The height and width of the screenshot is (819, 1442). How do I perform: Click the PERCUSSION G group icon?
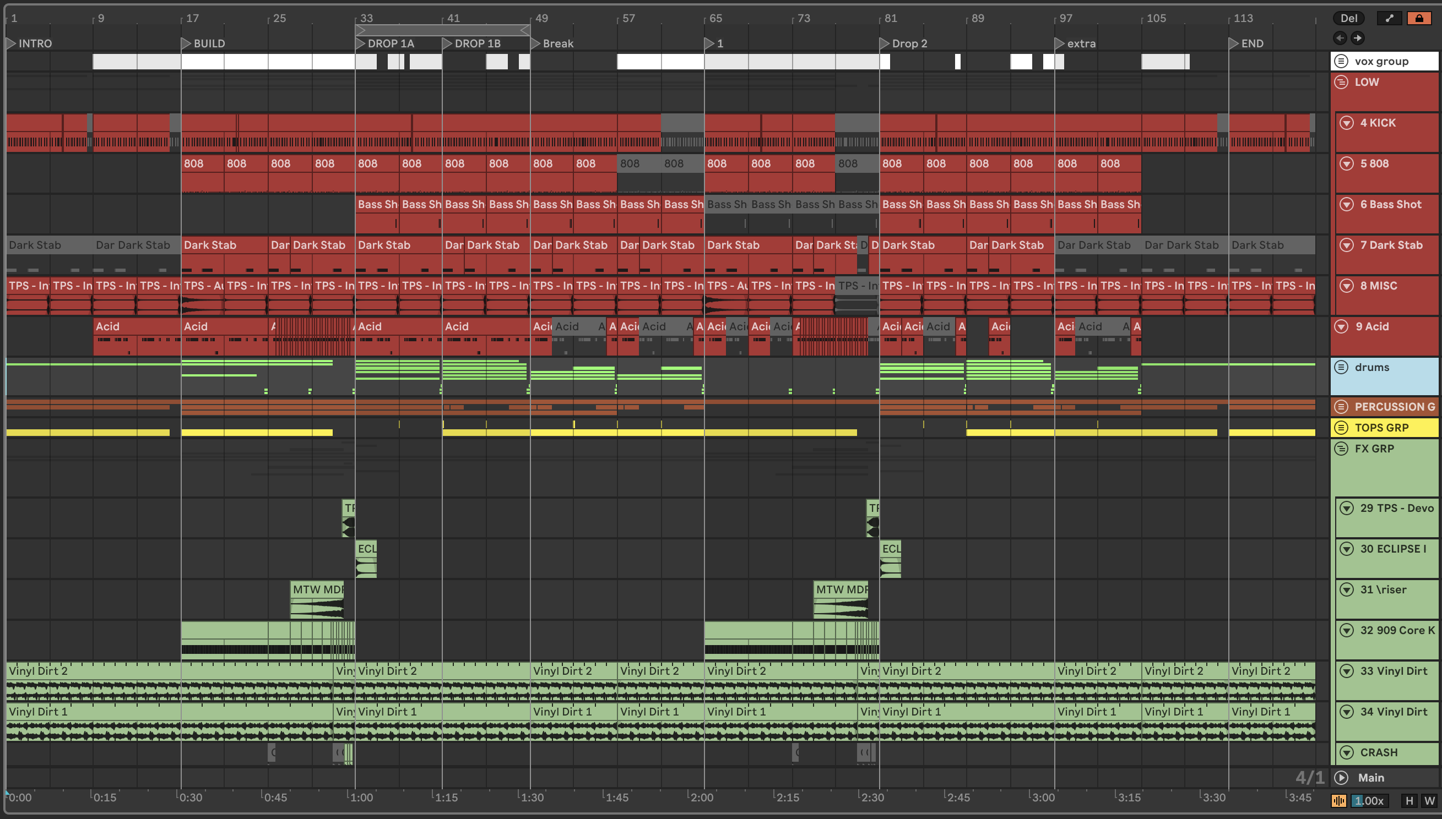coord(1341,406)
